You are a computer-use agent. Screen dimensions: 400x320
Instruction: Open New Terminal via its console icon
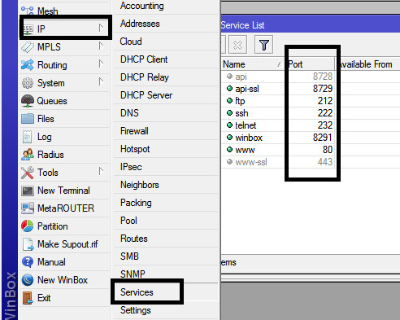click(28, 191)
